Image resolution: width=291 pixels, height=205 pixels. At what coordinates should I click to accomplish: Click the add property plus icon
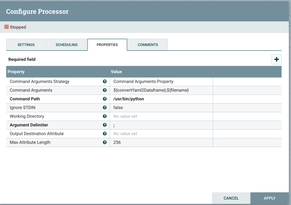276,60
